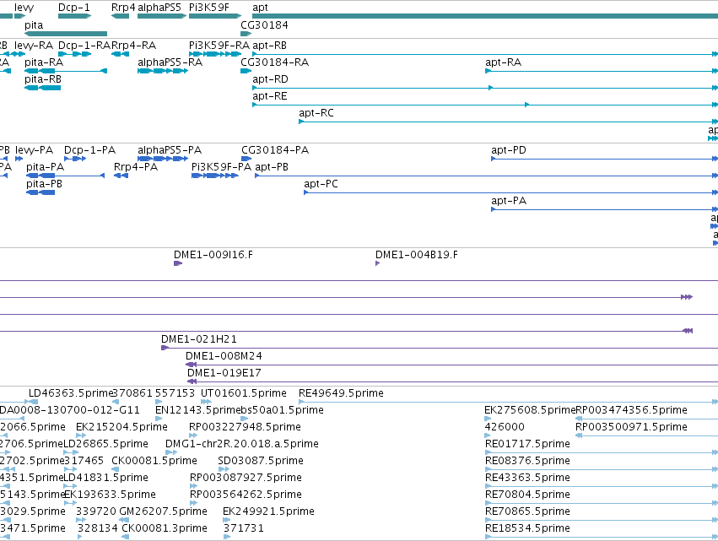
Task: Click the RE18534.5prime EST label
Action: coord(527,528)
